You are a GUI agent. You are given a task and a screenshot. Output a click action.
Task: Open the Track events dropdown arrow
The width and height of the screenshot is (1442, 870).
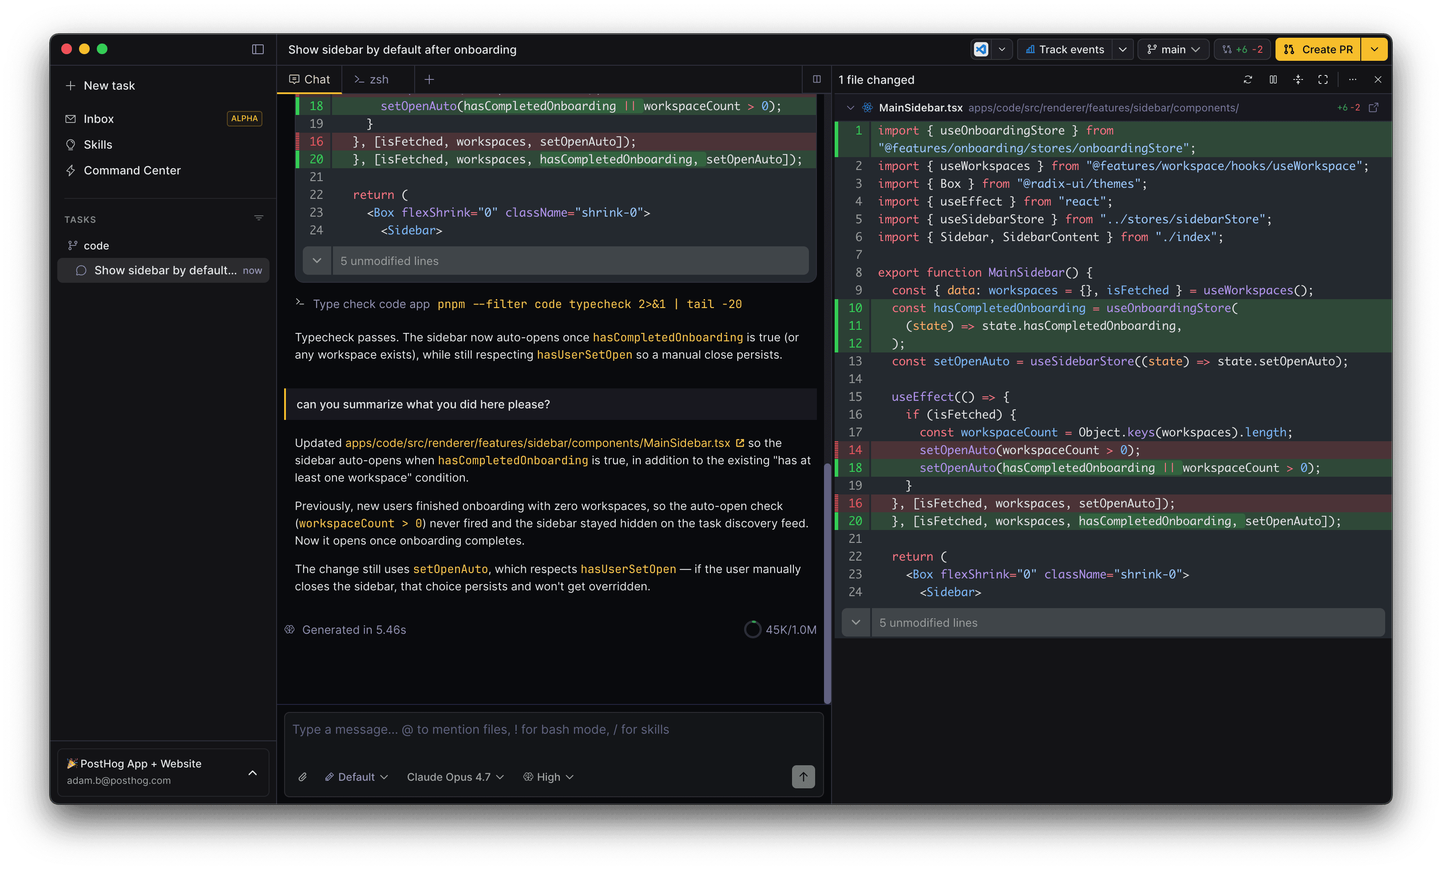coord(1122,49)
